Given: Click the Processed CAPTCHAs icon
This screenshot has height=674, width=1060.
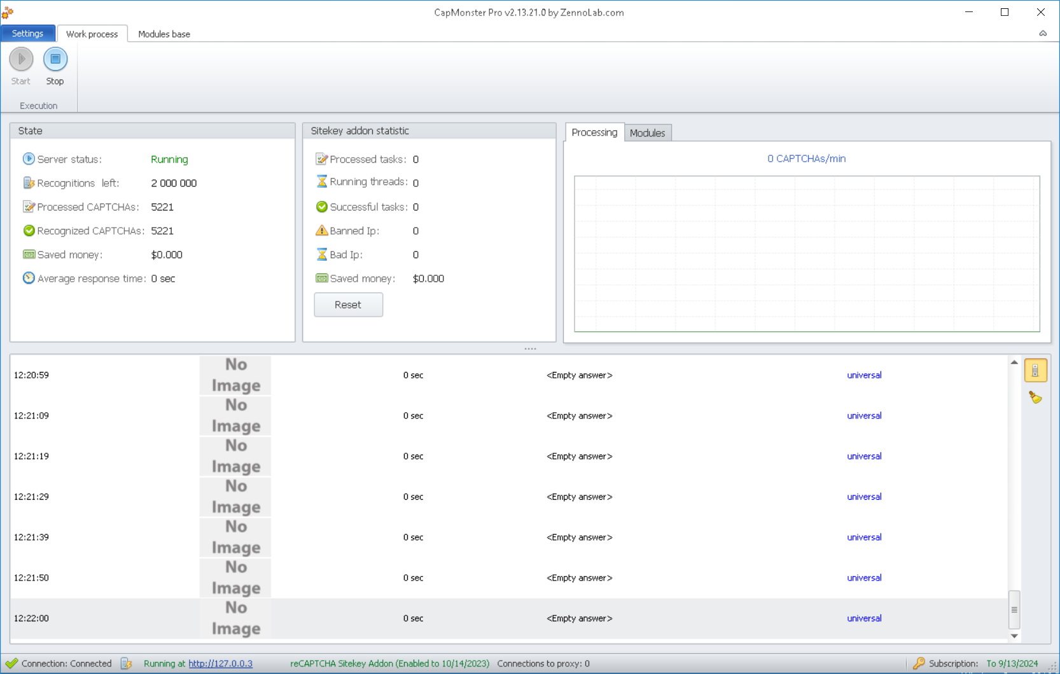Looking at the screenshot, I should coord(29,207).
